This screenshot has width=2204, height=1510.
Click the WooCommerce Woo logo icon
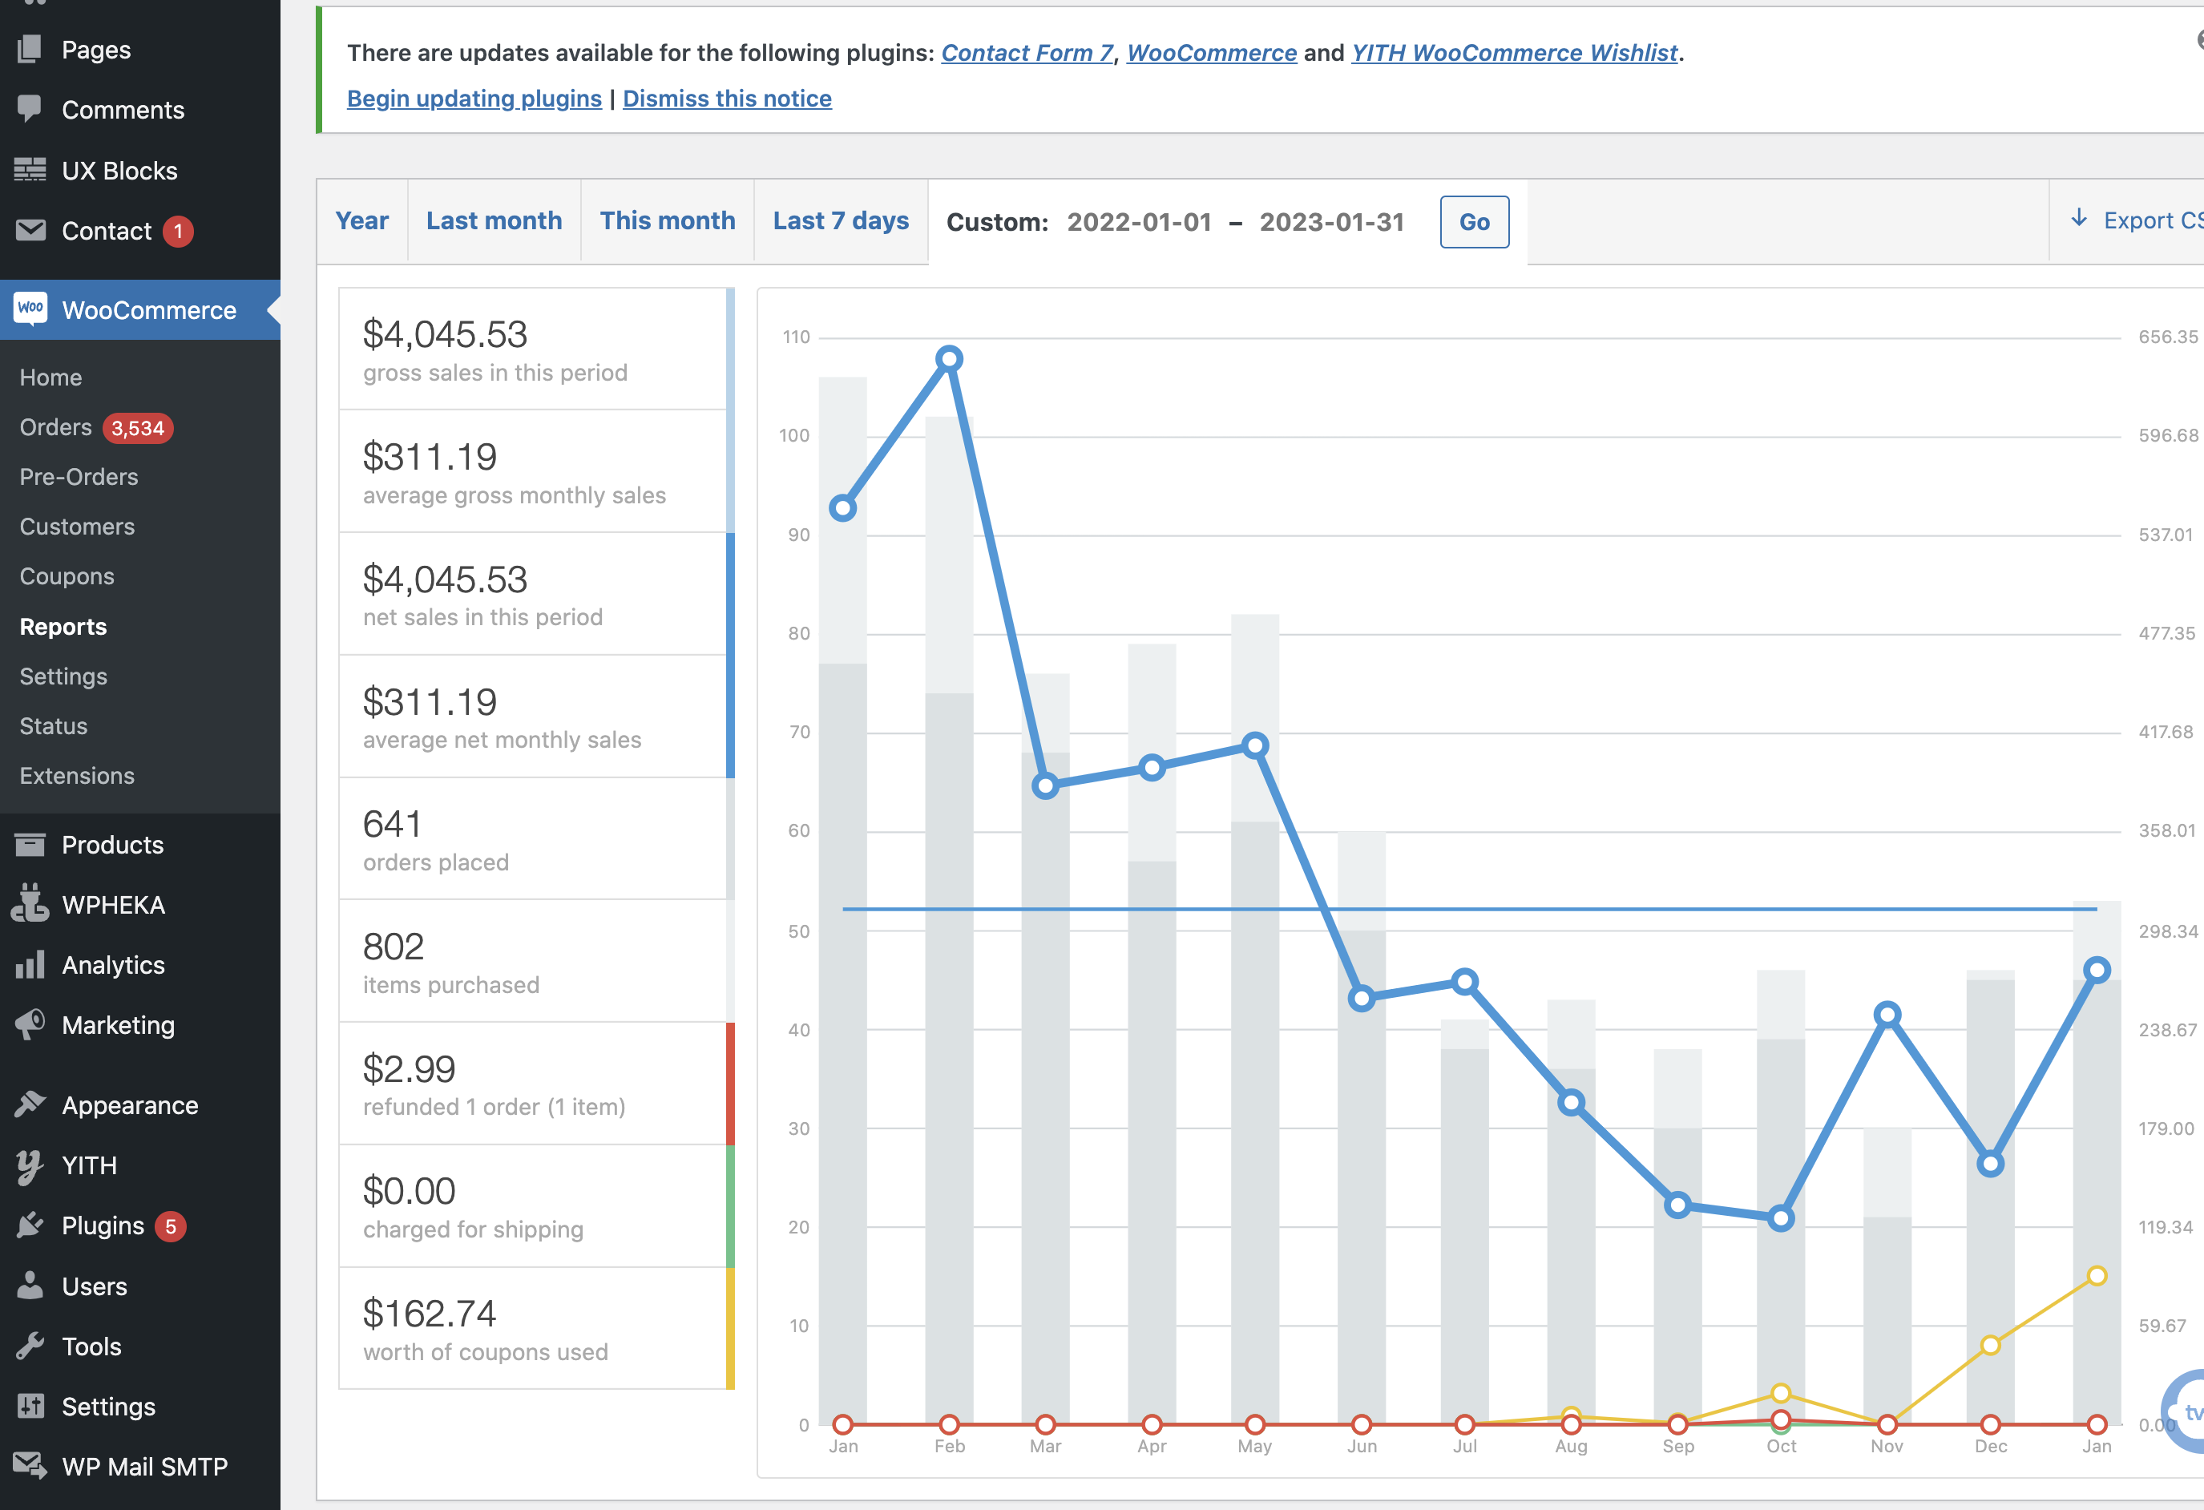(30, 309)
